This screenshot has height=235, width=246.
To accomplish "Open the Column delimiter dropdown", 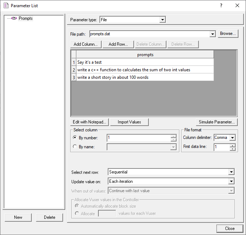I will (232, 137).
